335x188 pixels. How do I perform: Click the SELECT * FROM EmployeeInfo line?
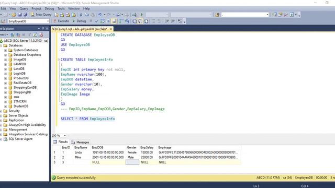pos(87,119)
